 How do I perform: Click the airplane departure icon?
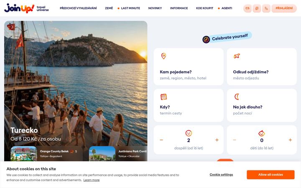237,56
